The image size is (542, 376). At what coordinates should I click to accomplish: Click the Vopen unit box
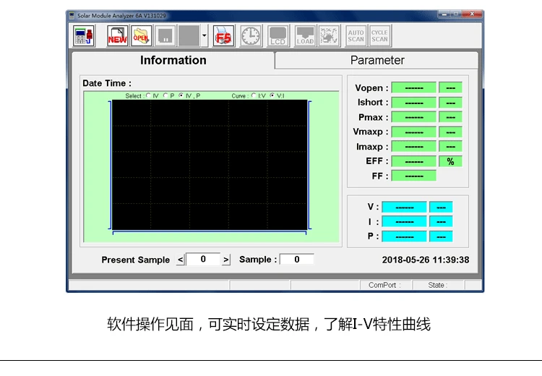[450, 88]
